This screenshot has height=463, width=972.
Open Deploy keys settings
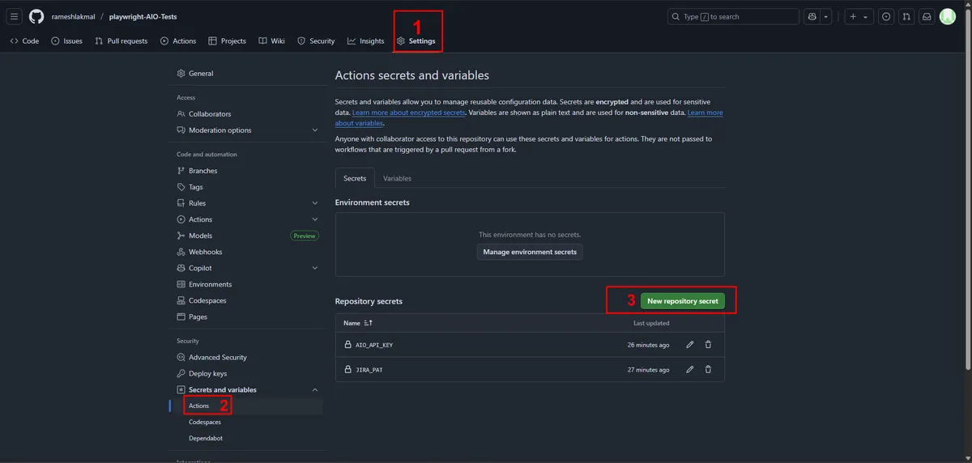248,373
